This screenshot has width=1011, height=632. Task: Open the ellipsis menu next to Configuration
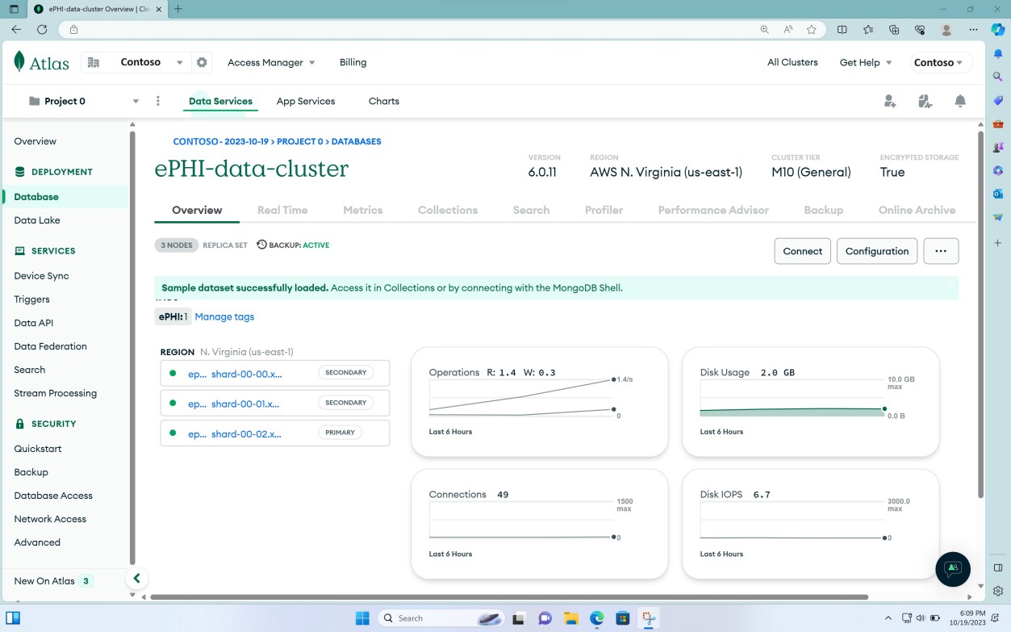[x=941, y=251]
